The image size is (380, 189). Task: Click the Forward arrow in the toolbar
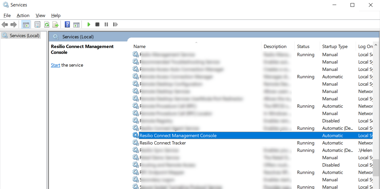click(13, 24)
